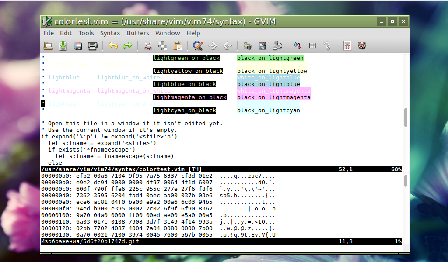Print the file using printer icon
The height and width of the screenshot is (262, 448).
(93, 46)
